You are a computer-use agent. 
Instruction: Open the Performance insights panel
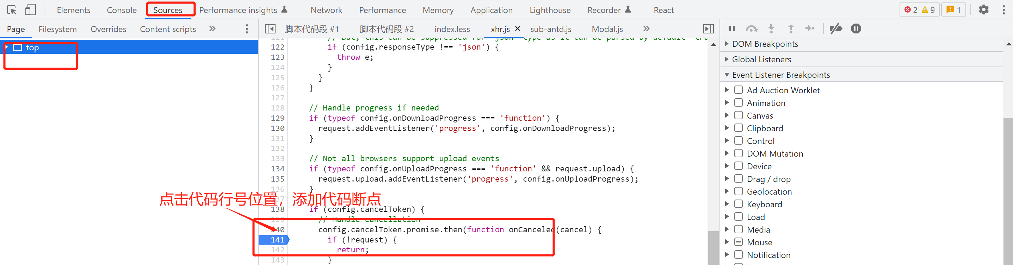(243, 10)
